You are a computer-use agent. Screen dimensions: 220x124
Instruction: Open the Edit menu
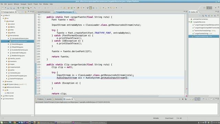point(5,4)
